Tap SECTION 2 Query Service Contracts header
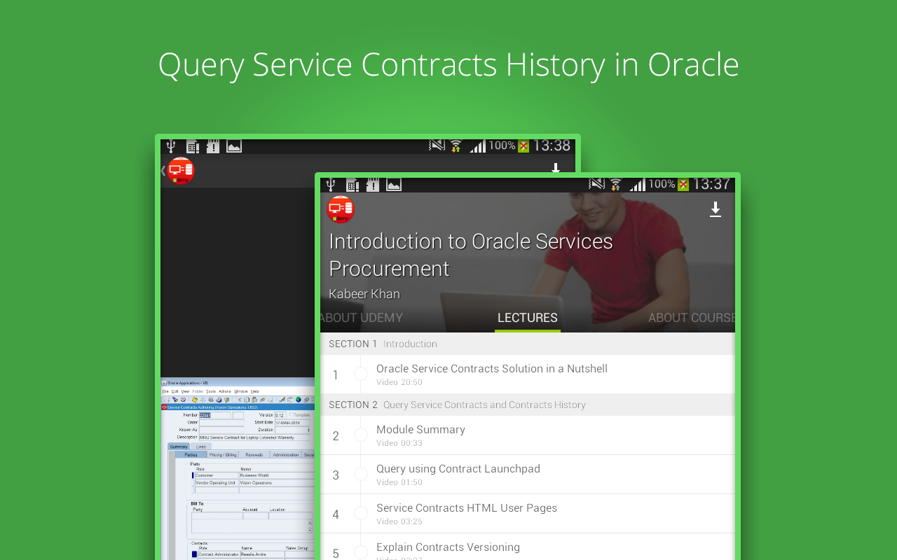The height and width of the screenshot is (560, 897). 528,405
